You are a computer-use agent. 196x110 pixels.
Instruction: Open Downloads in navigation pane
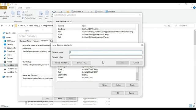[9, 51]
